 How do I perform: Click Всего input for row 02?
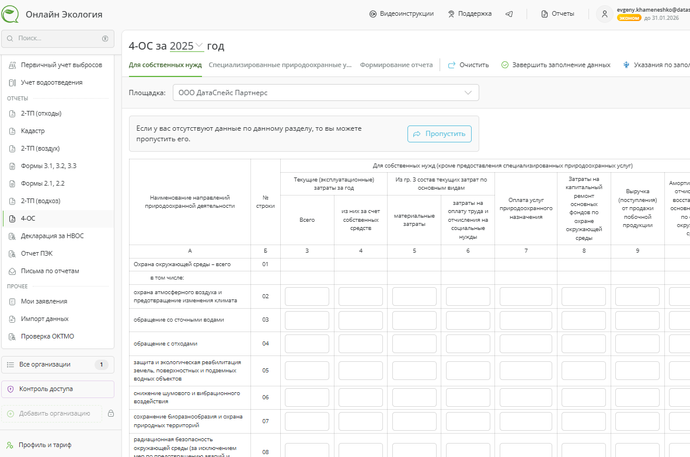(x=307, y=296)
